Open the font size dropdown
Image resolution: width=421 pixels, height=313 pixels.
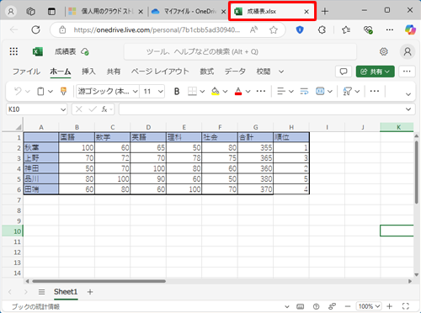160,92
